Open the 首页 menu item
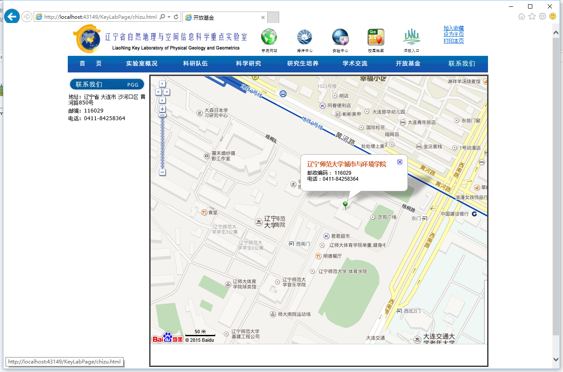 tap(90, 63)
